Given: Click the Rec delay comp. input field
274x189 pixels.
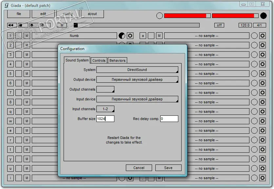Looking at the screenshot, I should click(169, 119).
